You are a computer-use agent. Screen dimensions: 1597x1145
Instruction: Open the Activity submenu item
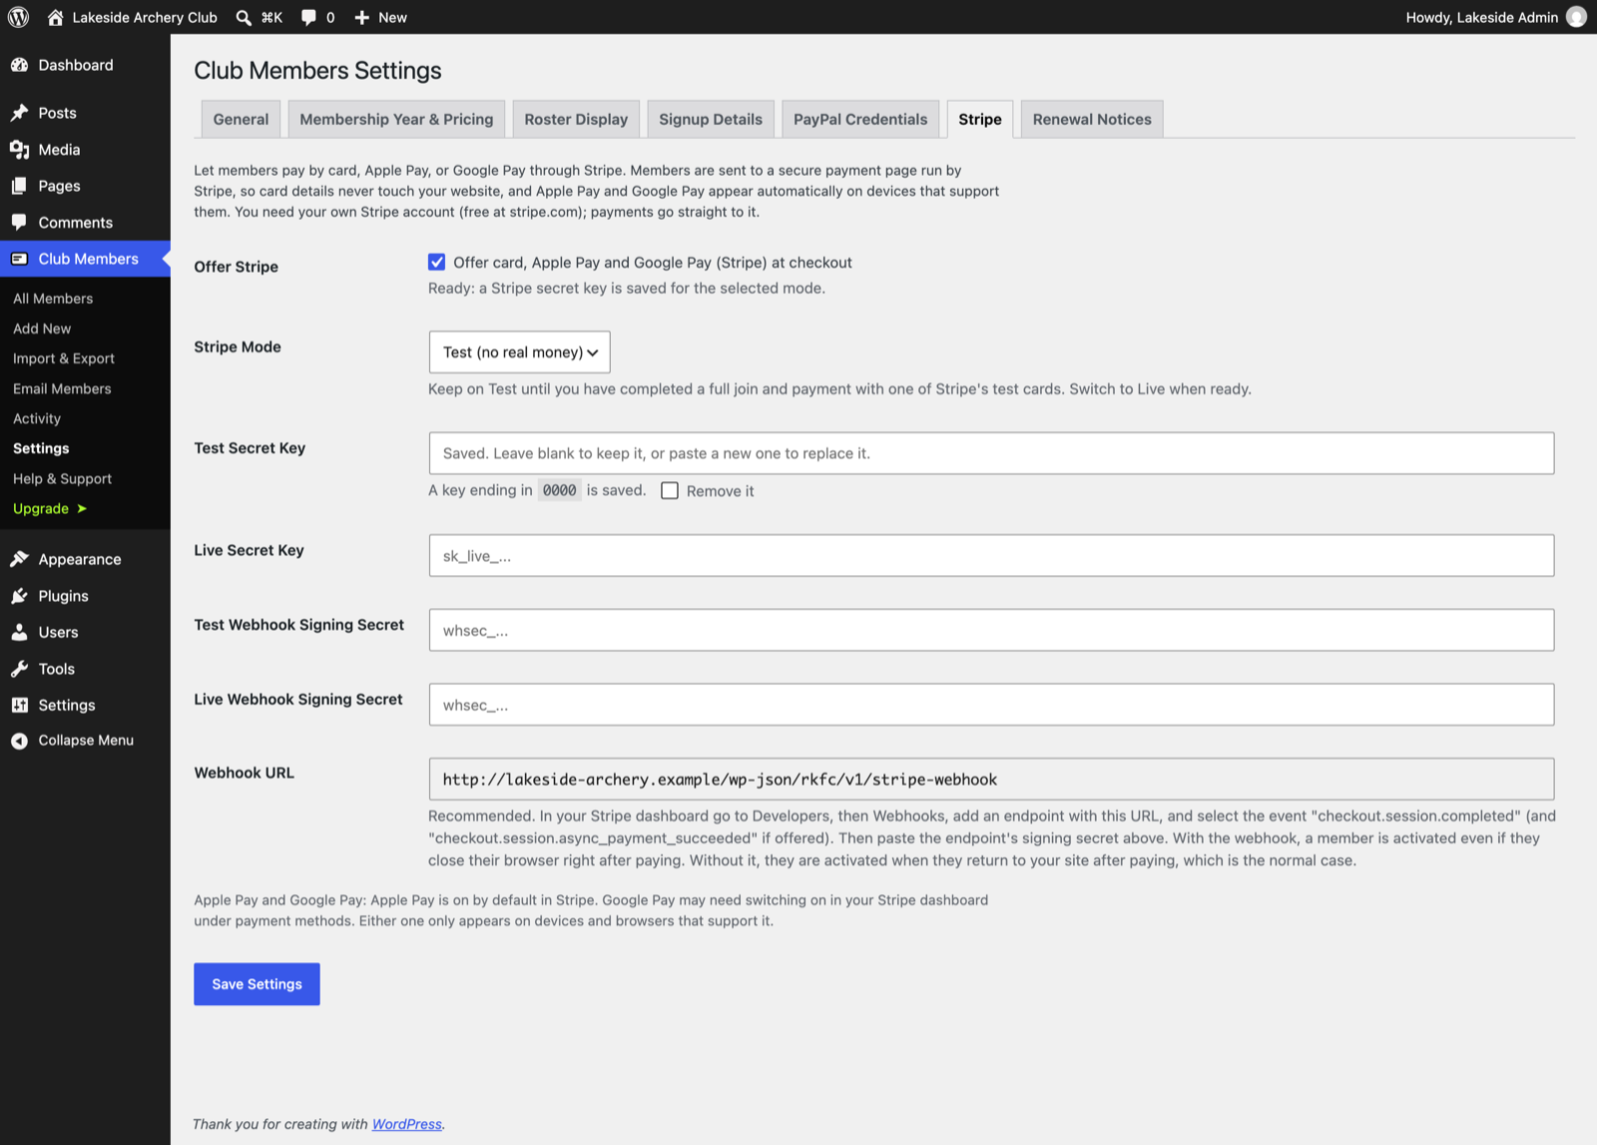37,418
